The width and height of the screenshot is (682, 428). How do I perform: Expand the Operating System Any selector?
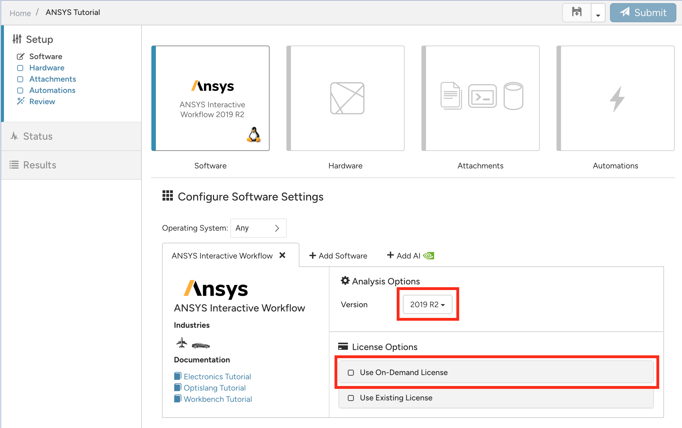point(258,228)
